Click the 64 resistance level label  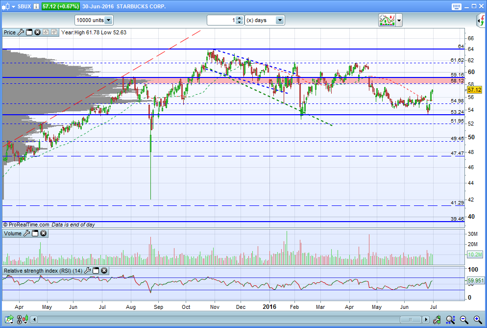[461, 46]
